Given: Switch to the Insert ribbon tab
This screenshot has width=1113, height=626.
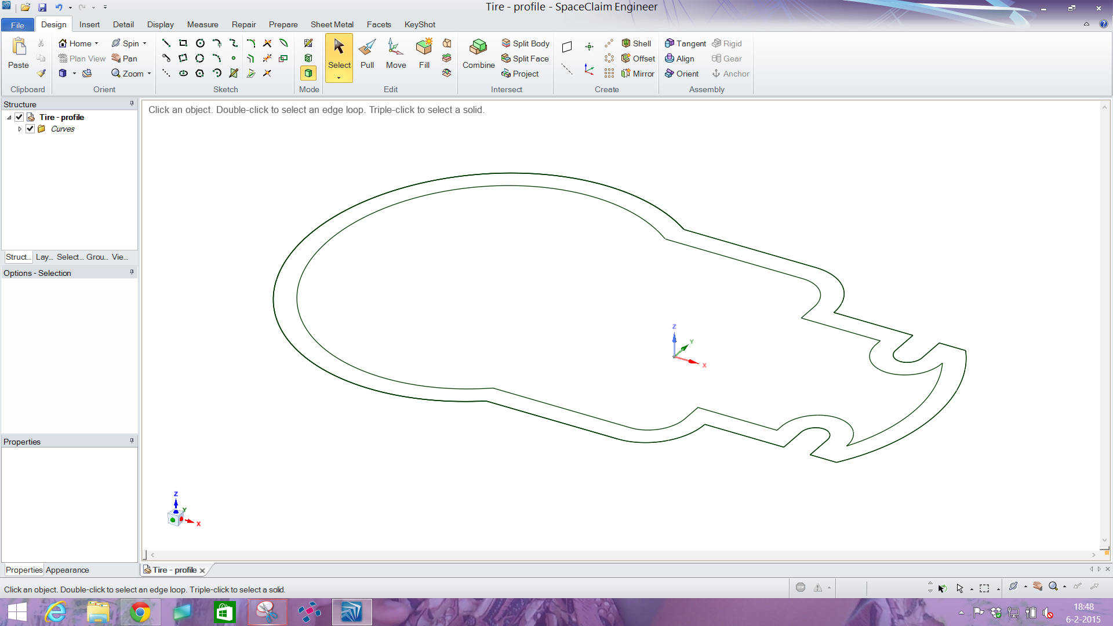Looking at the screenshot, I should (x=89, y=24).
